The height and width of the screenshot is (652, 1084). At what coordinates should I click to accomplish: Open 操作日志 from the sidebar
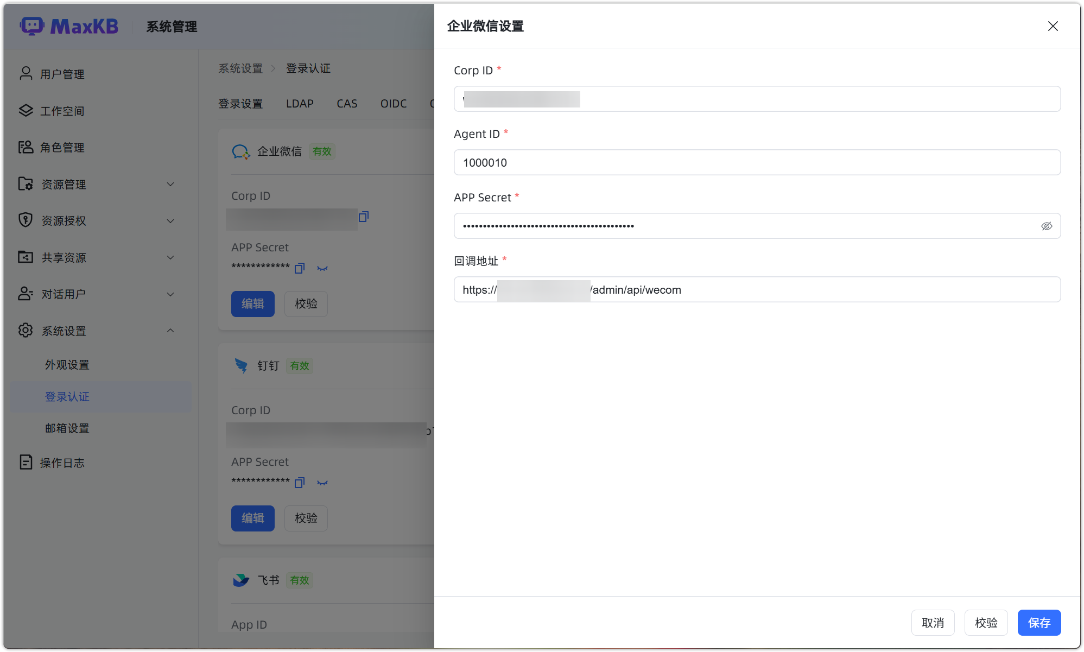pyautogui.click(x=62, y=462)
